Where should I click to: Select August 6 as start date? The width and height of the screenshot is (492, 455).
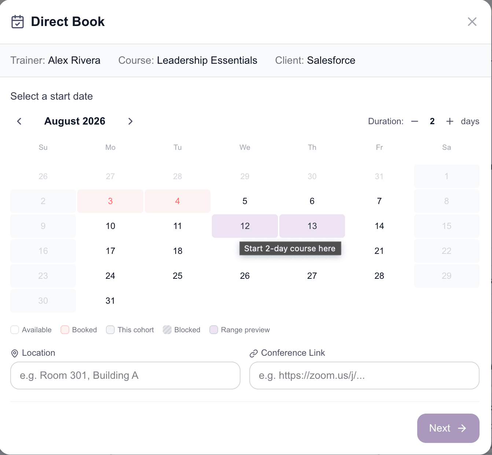coord(312,201)
